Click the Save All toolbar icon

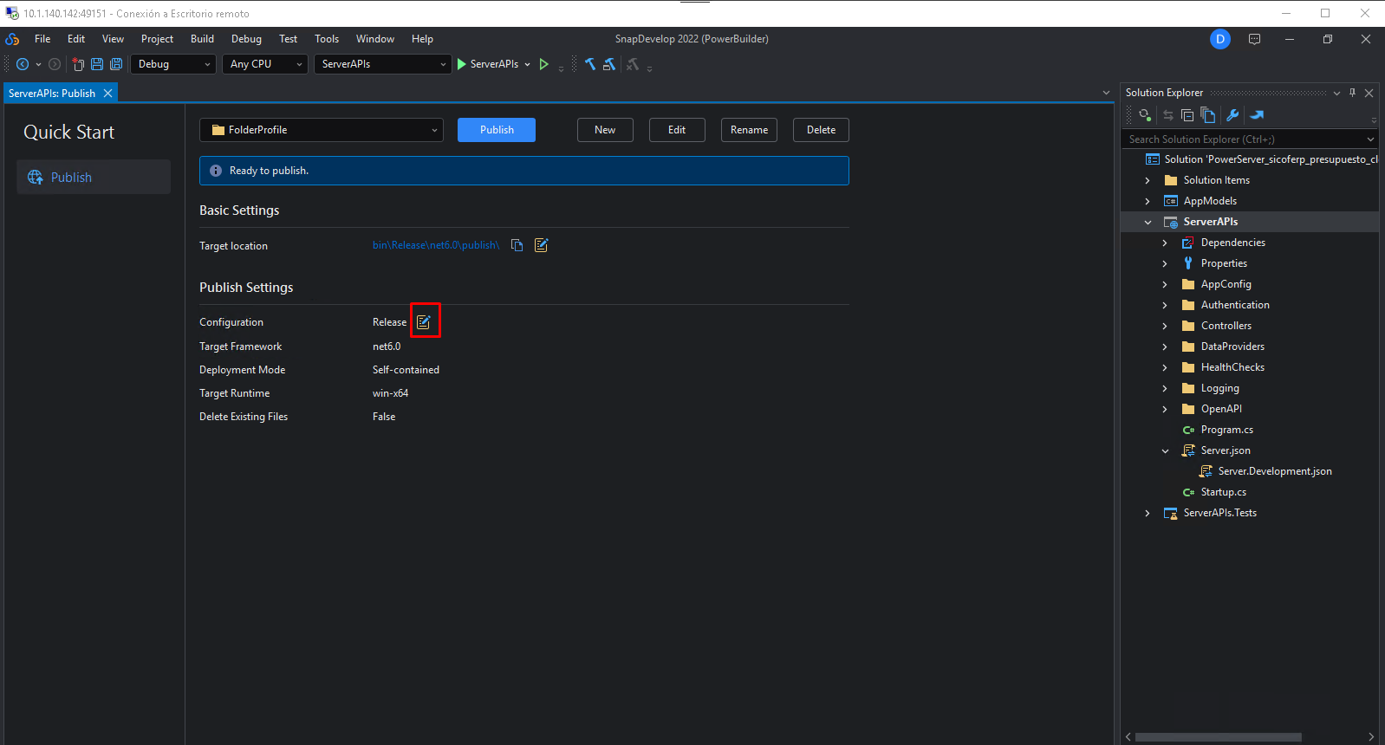[x=116, y=64]
